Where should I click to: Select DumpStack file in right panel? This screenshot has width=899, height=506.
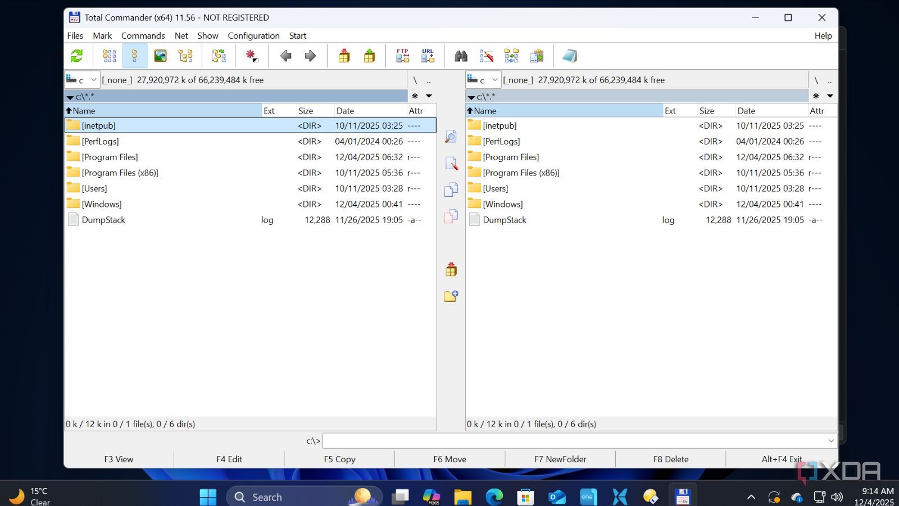point(652,220)
